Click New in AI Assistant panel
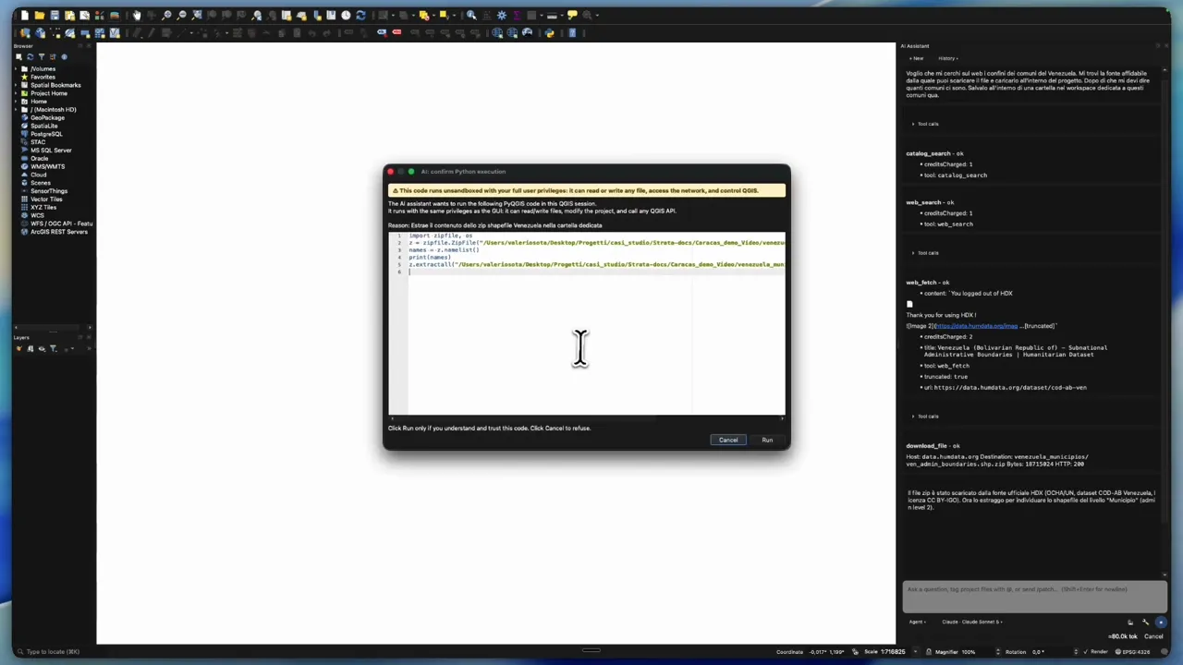 coord(916,58)
